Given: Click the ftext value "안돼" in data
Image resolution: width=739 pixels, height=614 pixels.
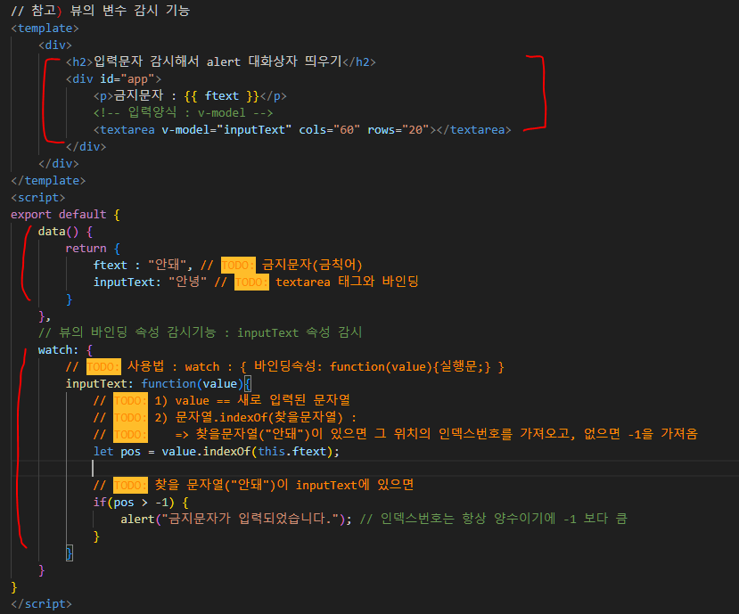Looking at the screenshot, I should click(169, 265).
